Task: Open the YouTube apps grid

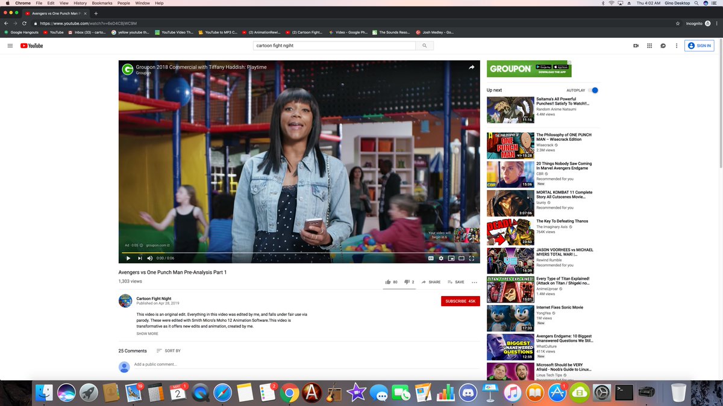Action: coord(649,46)
